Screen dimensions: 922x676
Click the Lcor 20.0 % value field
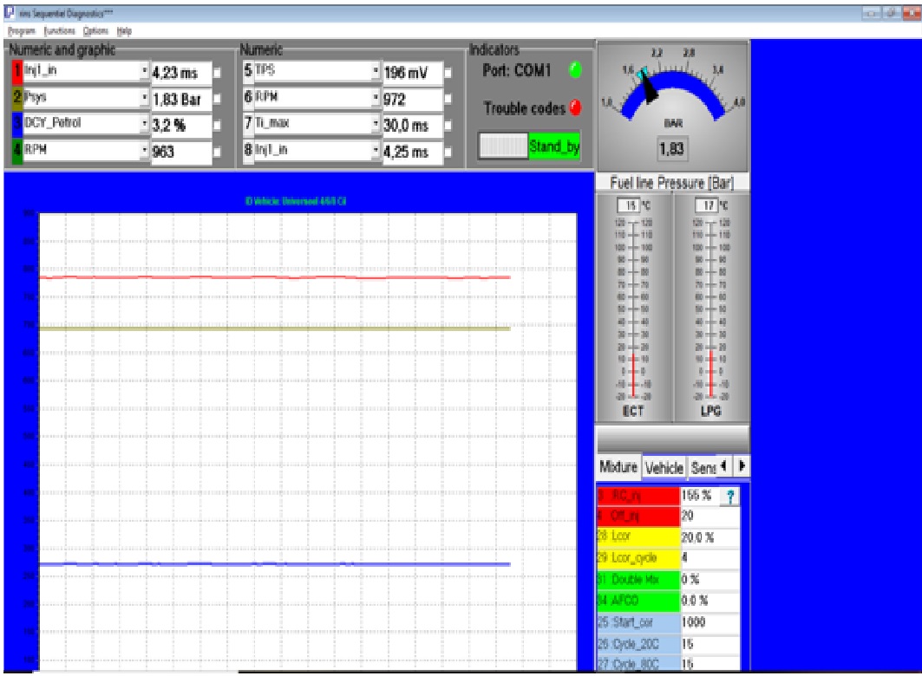pos(709,536)
